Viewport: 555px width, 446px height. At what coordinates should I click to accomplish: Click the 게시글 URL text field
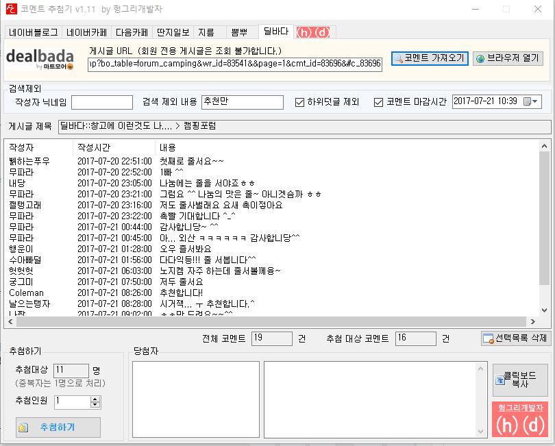pyautogui.click(x=235, y=64)
